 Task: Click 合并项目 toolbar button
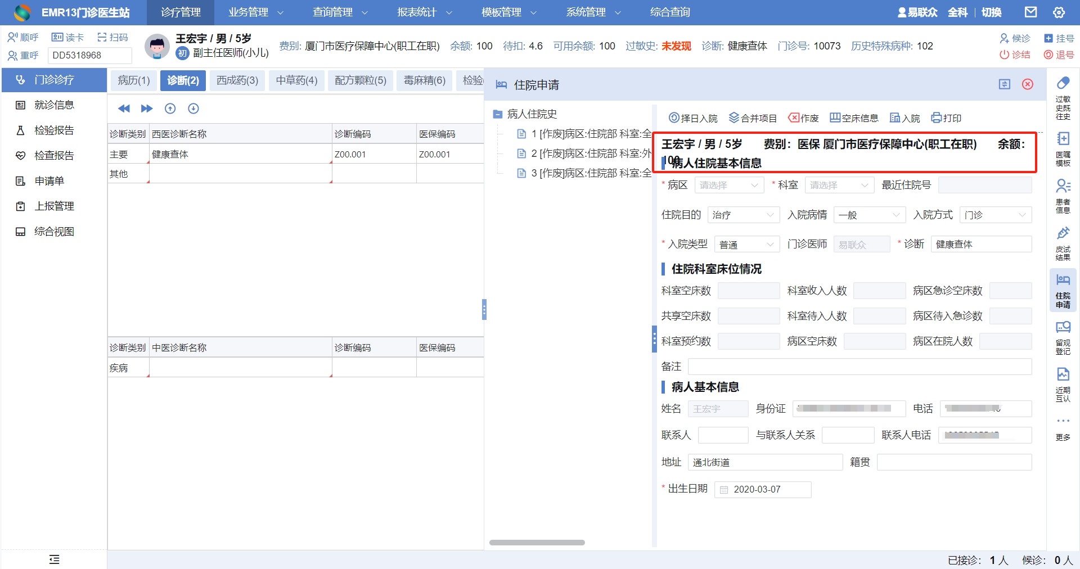coord(753,118)
